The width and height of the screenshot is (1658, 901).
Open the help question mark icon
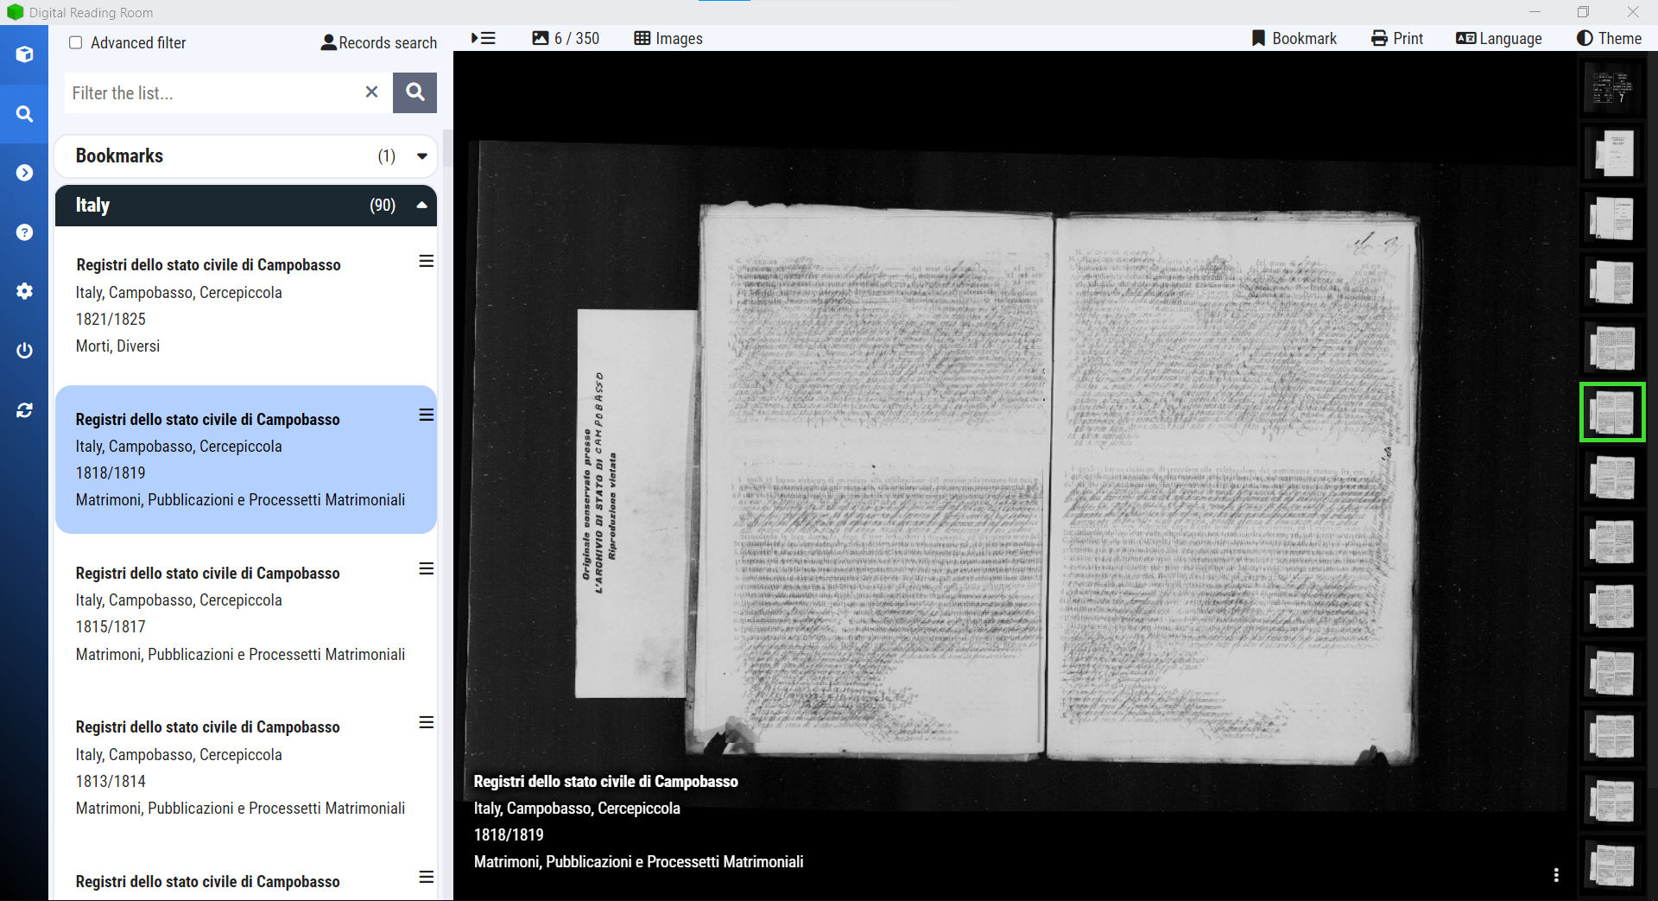[x=24, y=232]
